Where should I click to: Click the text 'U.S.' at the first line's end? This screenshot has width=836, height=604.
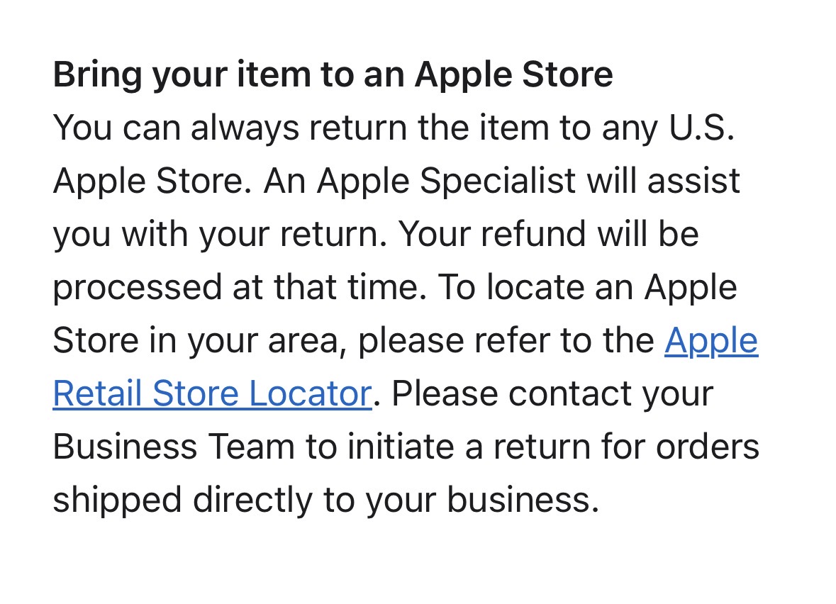tap(701, 128)
